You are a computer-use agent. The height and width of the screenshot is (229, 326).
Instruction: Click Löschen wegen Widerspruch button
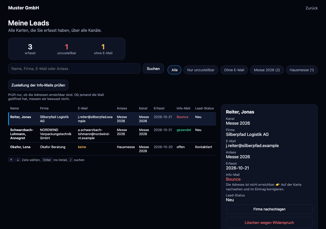pyautogui.click(x=269, y=223)
